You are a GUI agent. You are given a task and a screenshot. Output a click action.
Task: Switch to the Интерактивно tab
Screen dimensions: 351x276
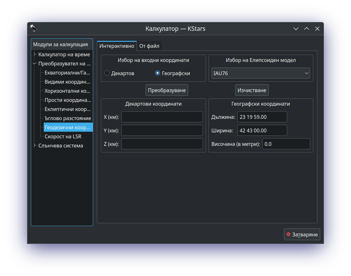tap(117, 46)
